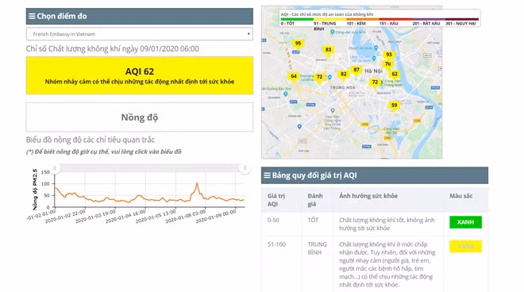
Task: Click the green XANH color swatch
Action: pos(465,222)
